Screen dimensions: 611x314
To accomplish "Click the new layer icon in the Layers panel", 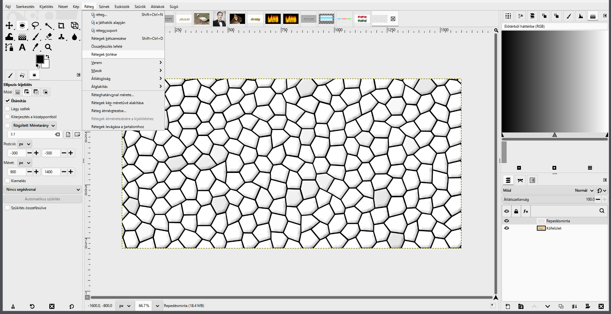I will (508, 306).
